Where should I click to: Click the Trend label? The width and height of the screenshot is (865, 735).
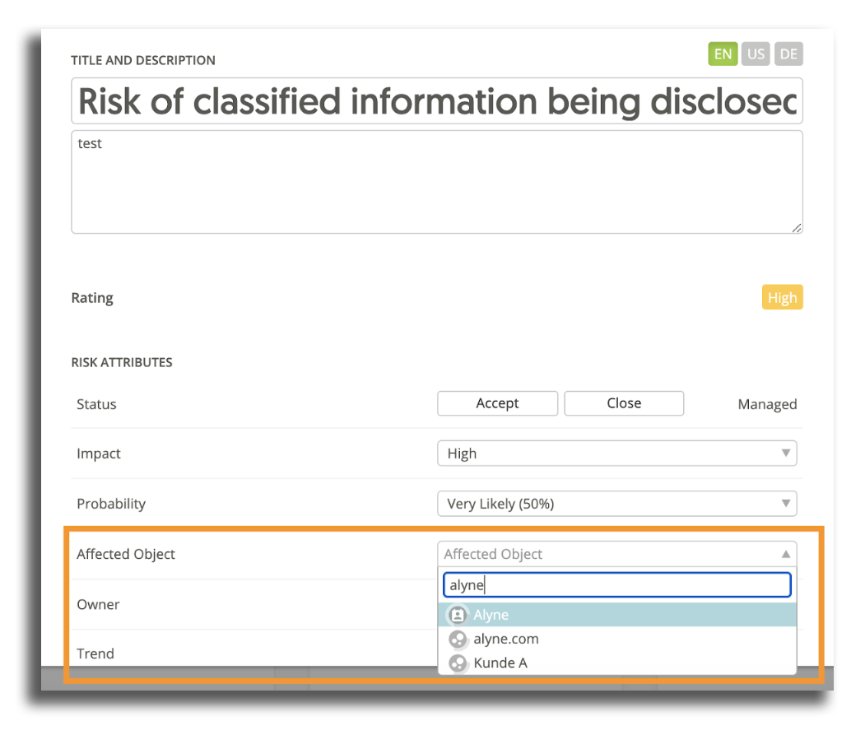click(x=95, y=654)
